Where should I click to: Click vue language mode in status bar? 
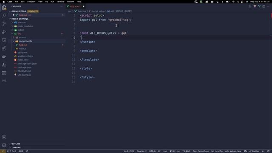click(165, 151)
